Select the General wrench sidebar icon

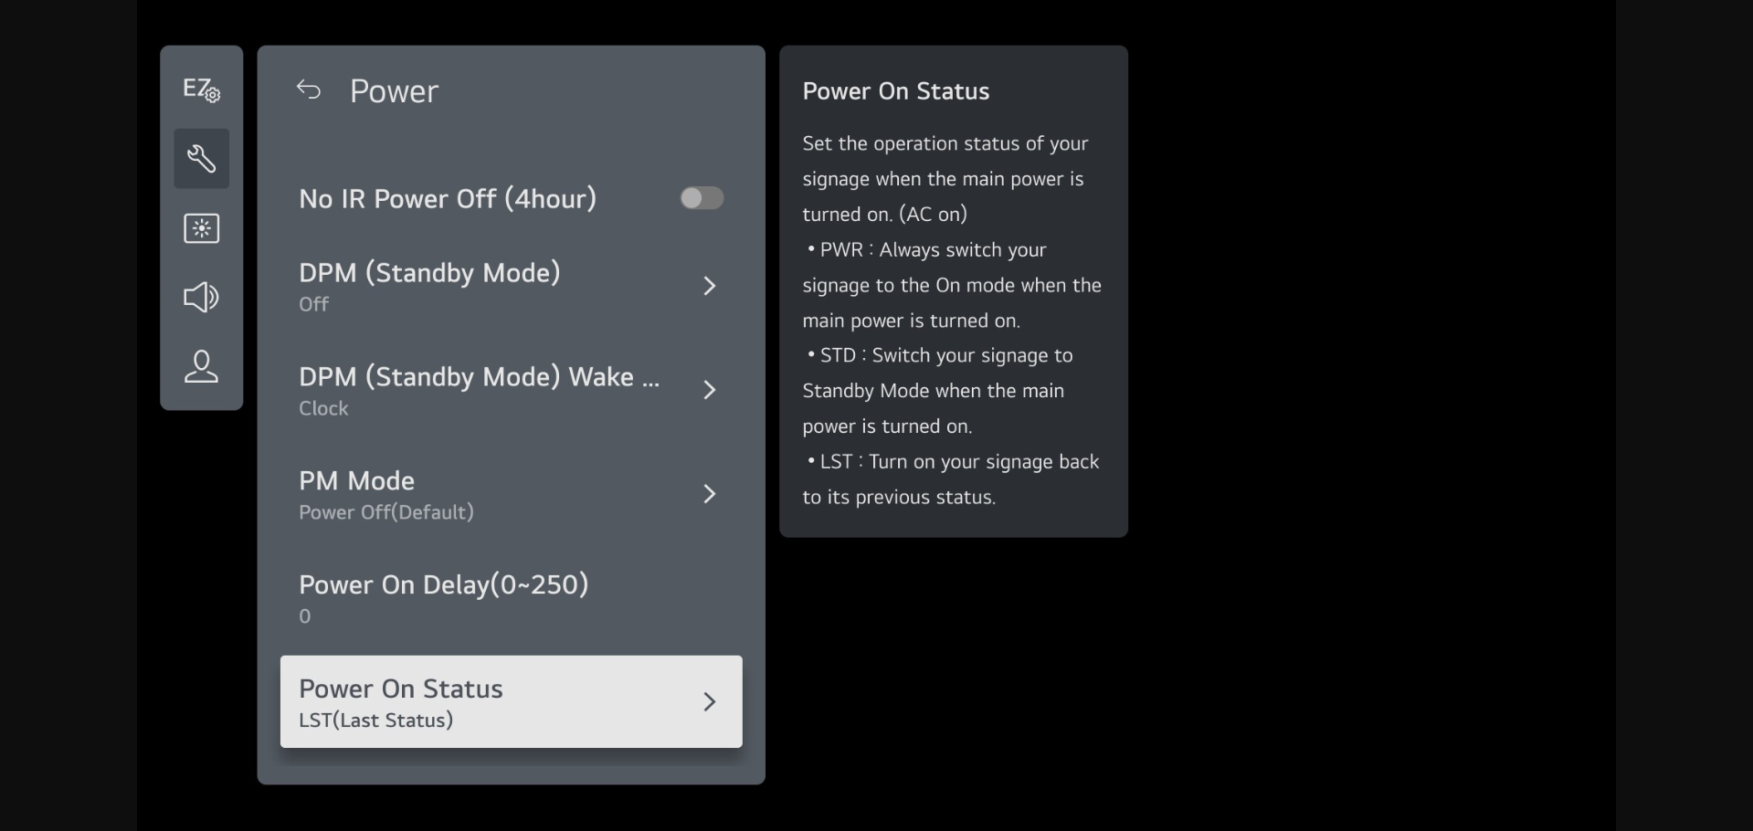pos(201,159)
